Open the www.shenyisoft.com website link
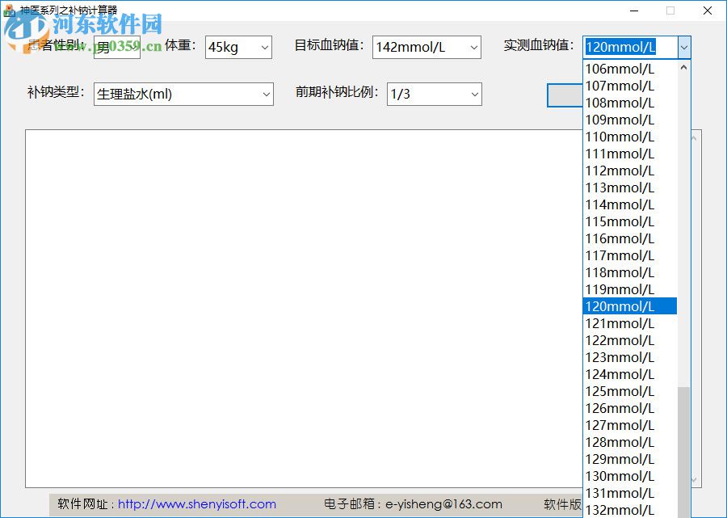This screenshot has width=727, height=518. [x=197, y=504]
